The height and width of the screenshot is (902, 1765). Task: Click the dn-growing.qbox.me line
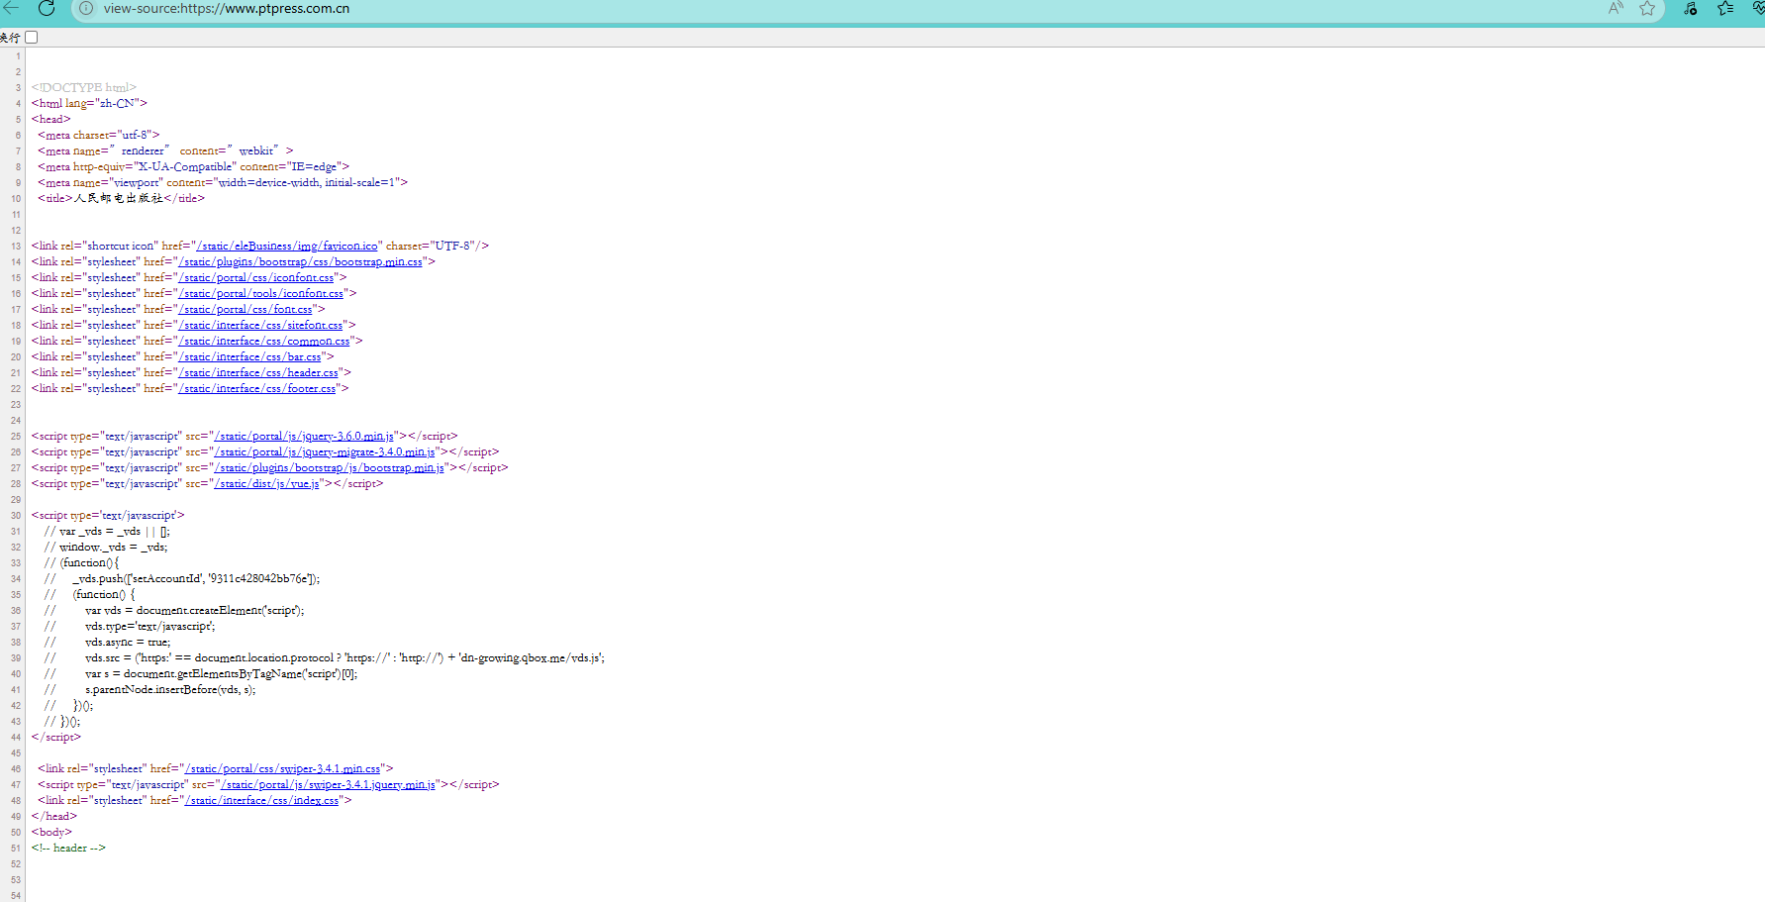coord(324,657)
